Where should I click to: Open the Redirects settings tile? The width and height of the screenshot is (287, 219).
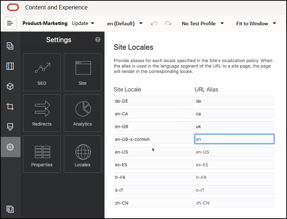pyautogui.click(x=42, y=113)
